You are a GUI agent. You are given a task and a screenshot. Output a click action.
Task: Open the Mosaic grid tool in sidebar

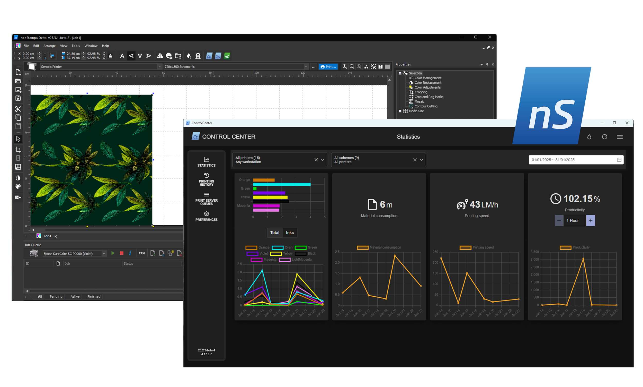18,167
